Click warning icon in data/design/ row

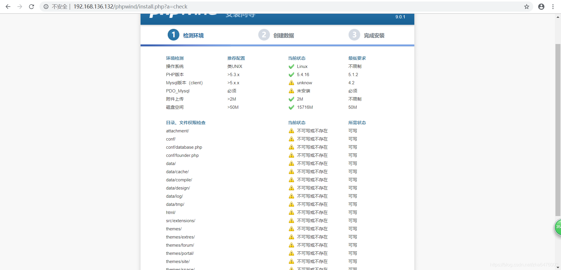pos(291,188)
